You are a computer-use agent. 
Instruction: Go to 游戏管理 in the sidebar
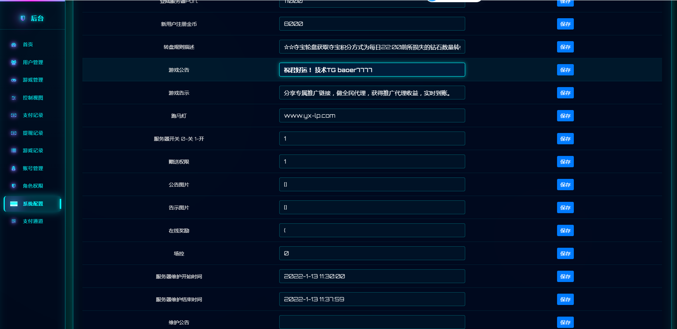tap(33, 80)
